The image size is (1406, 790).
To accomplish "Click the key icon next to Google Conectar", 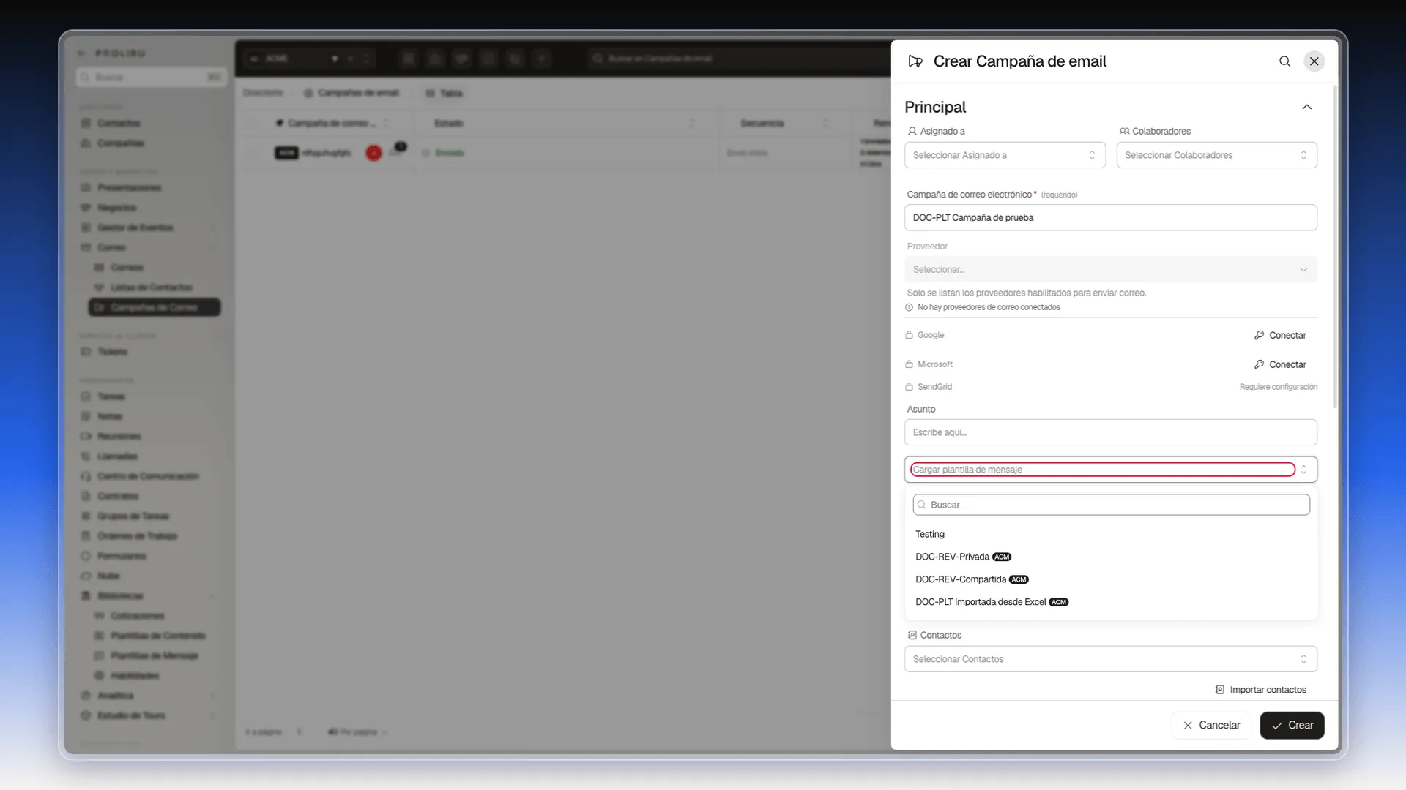I will [1260, 335].
